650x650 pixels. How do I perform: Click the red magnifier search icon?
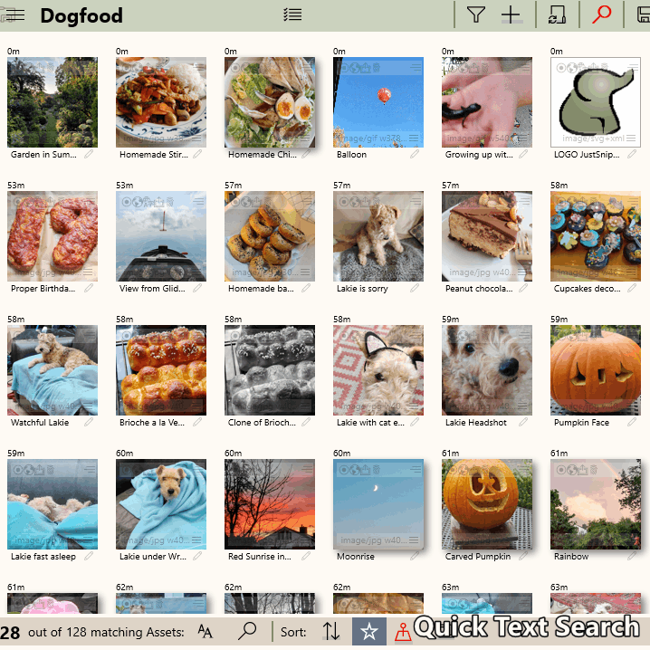point(601,14)
